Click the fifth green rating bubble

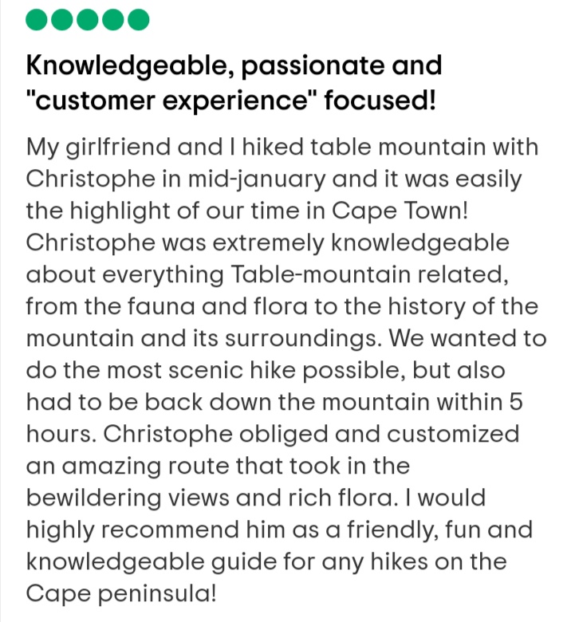pos(139,19)
